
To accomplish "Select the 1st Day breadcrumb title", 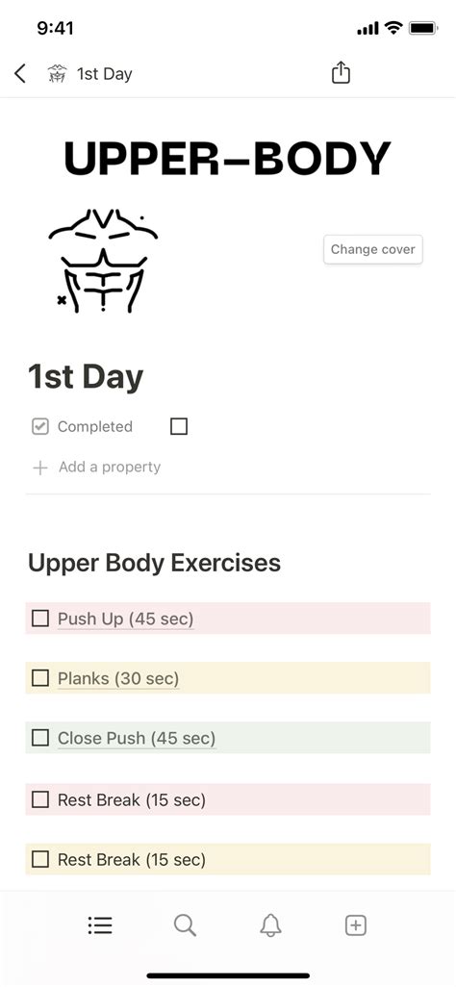I will coord(105,74).
